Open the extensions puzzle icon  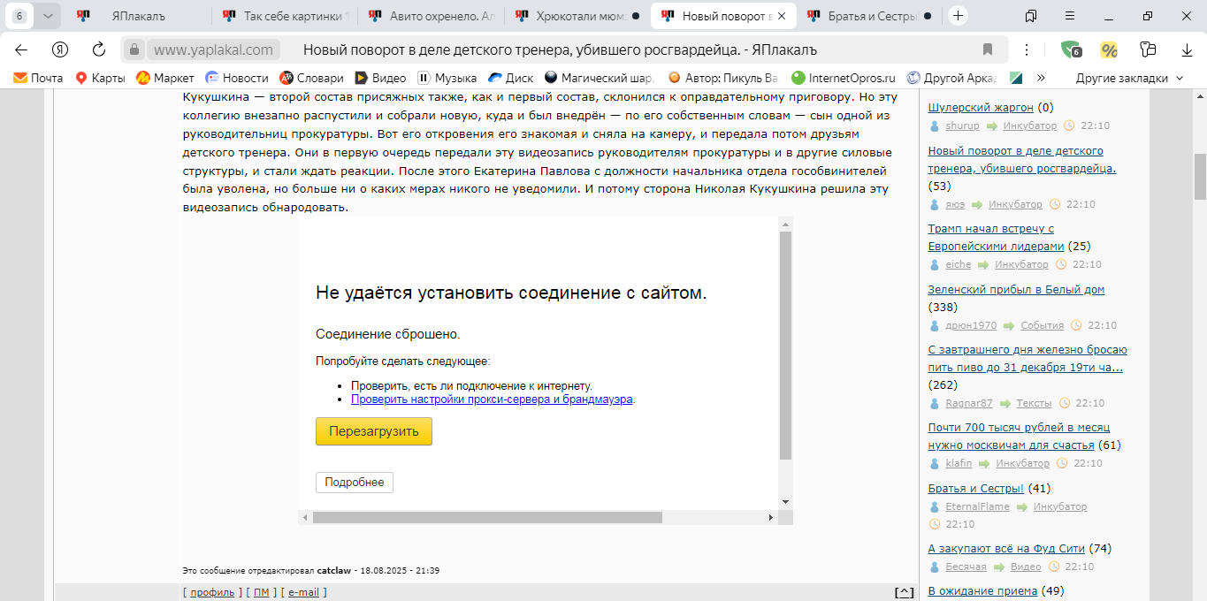pyautogui.click(x=1148, y=49)
